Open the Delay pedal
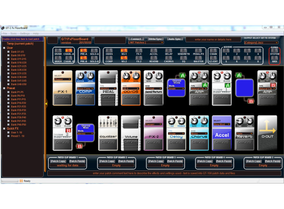284x209 pixels. [x=176, y=133]
